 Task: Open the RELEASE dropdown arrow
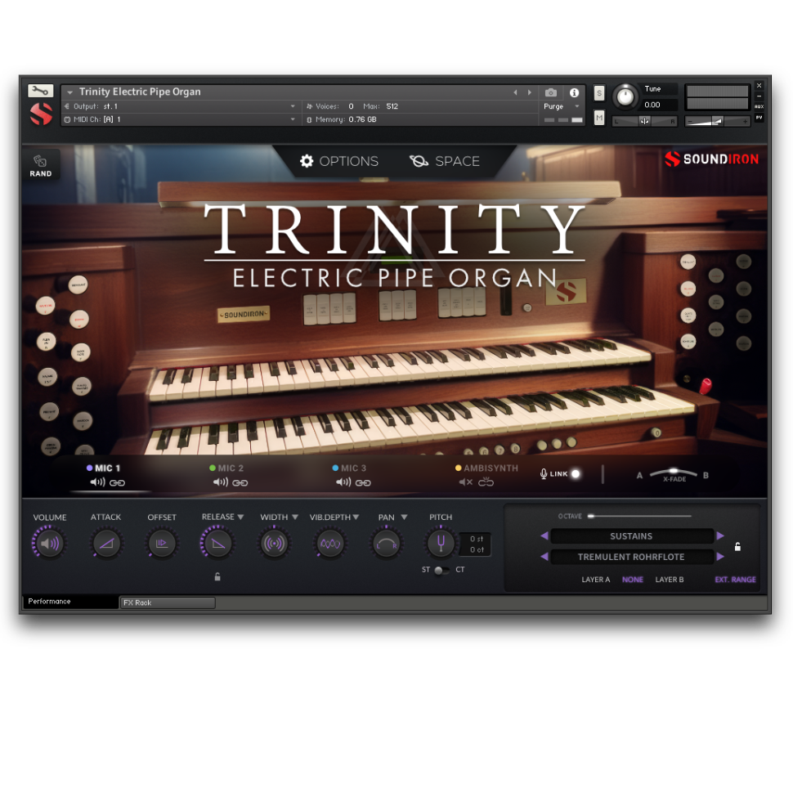[240, 517]
